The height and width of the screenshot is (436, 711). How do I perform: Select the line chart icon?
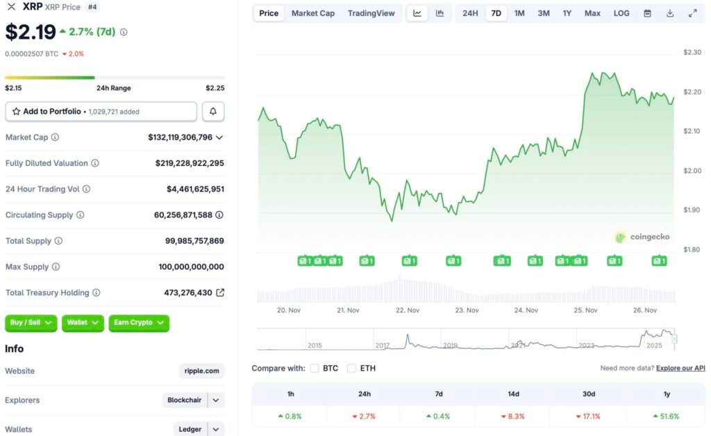[x=417, y=12]
